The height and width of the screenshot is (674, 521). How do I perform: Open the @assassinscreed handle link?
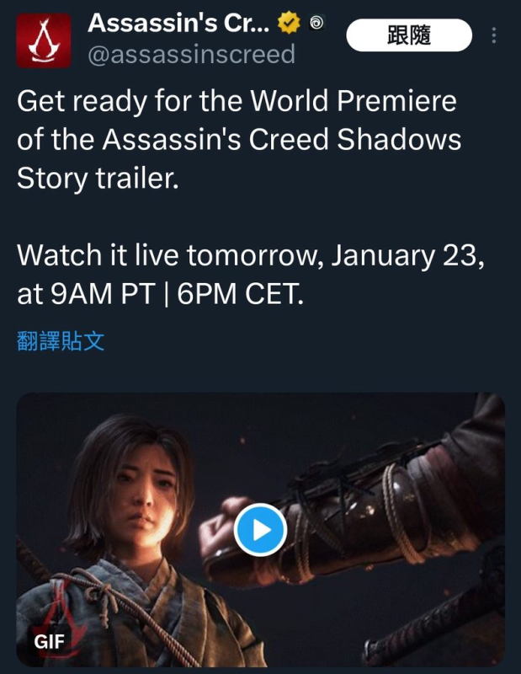coord(192,55)
